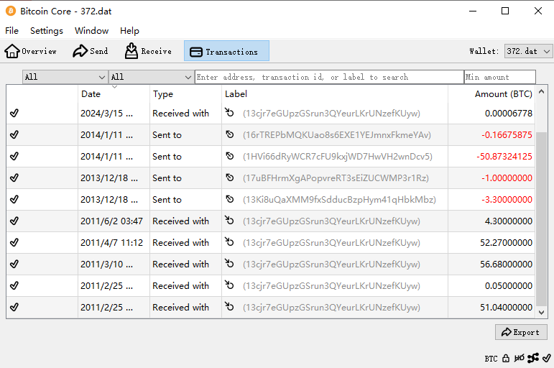Expand the date range filter dropdown
554x368 pixels.
point(65,77)
